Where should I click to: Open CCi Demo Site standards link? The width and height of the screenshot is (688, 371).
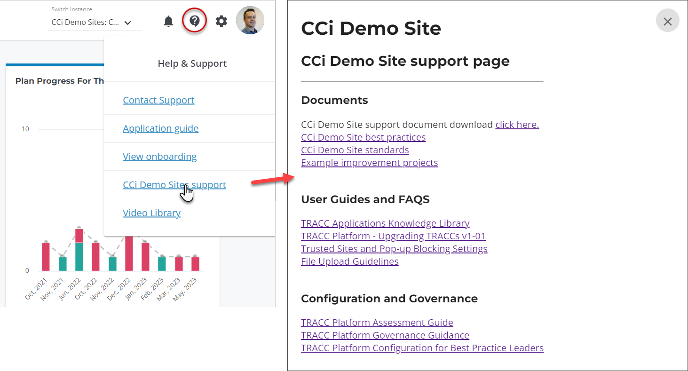[355, 150]
